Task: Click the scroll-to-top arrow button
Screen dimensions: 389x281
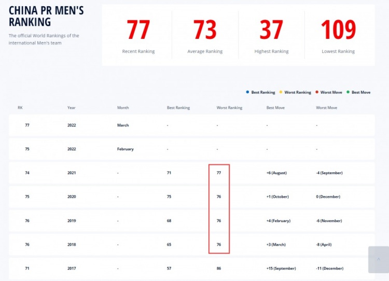Action: point(379,259)
